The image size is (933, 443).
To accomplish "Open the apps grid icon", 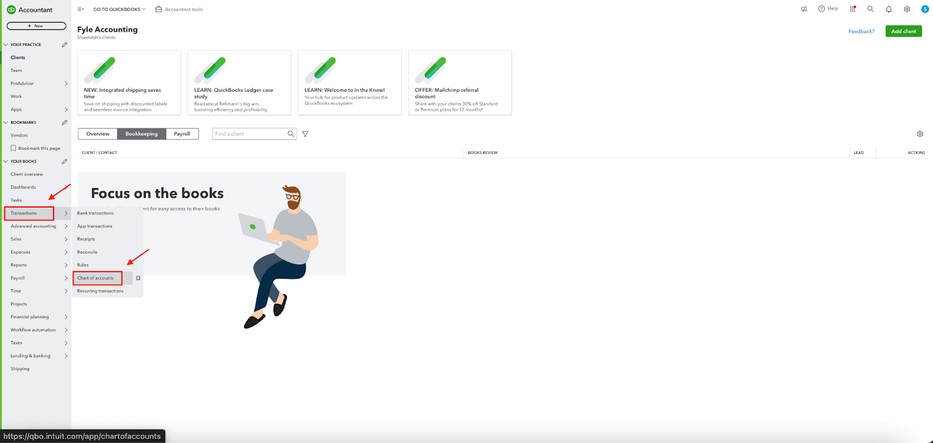I will [x=853, y=9].
